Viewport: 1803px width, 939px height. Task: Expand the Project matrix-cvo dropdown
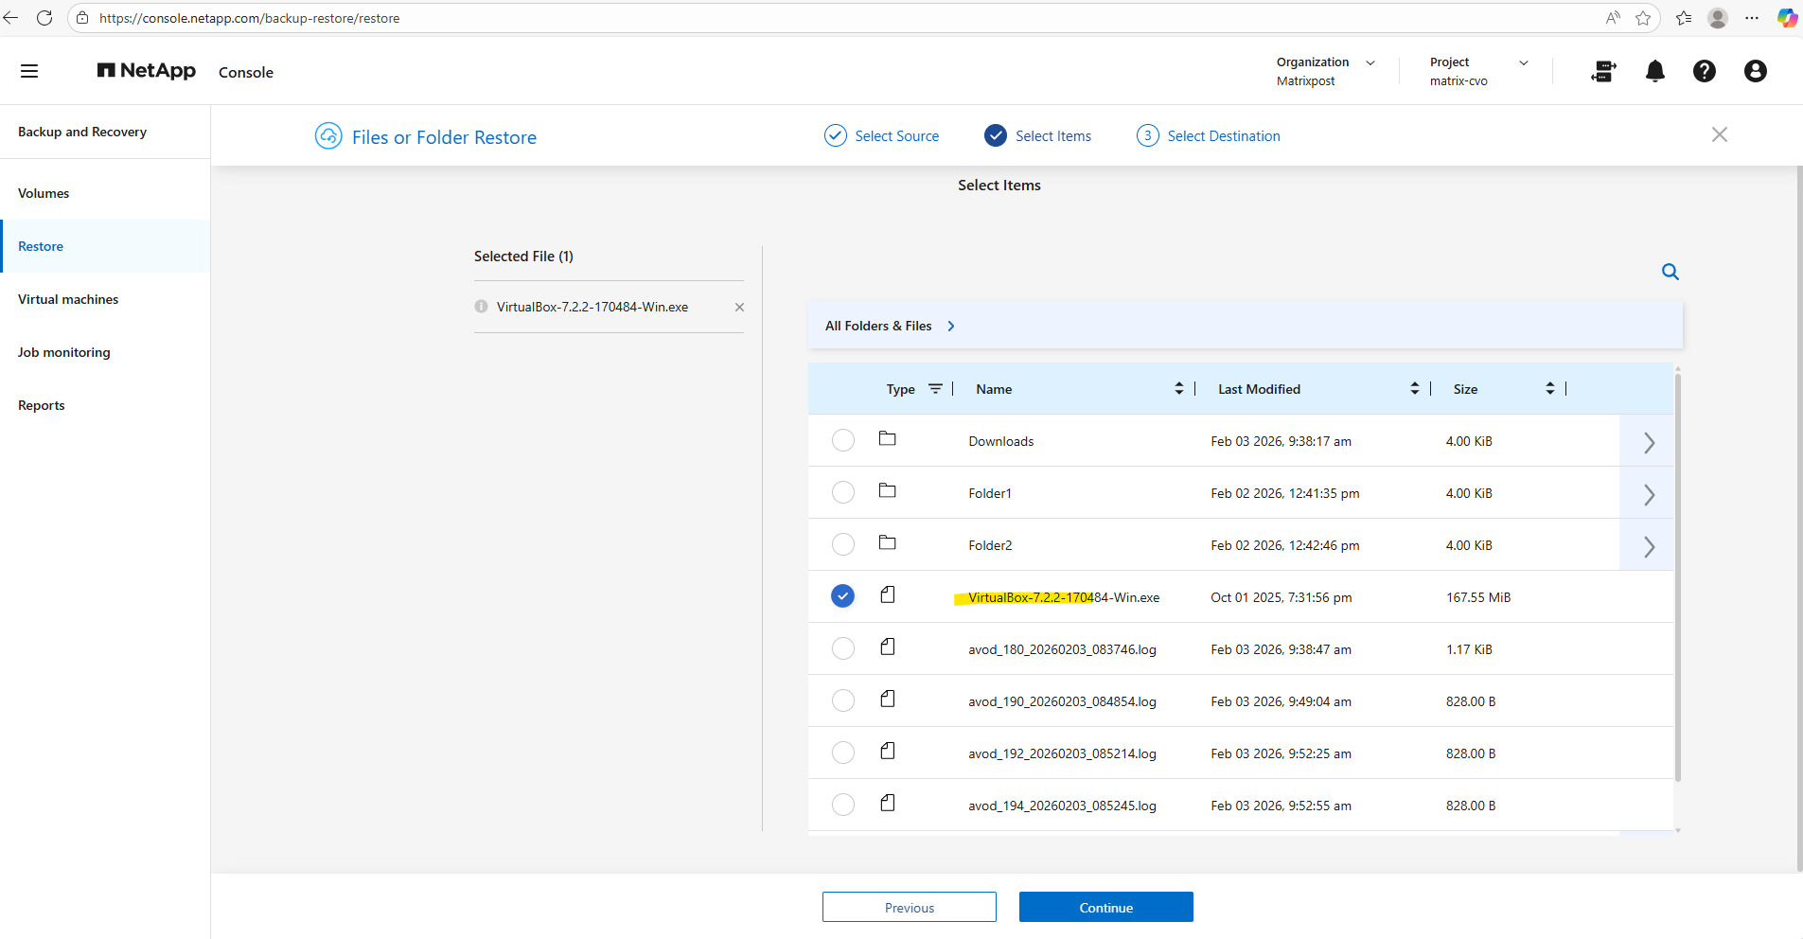(x=1523, y=62)
